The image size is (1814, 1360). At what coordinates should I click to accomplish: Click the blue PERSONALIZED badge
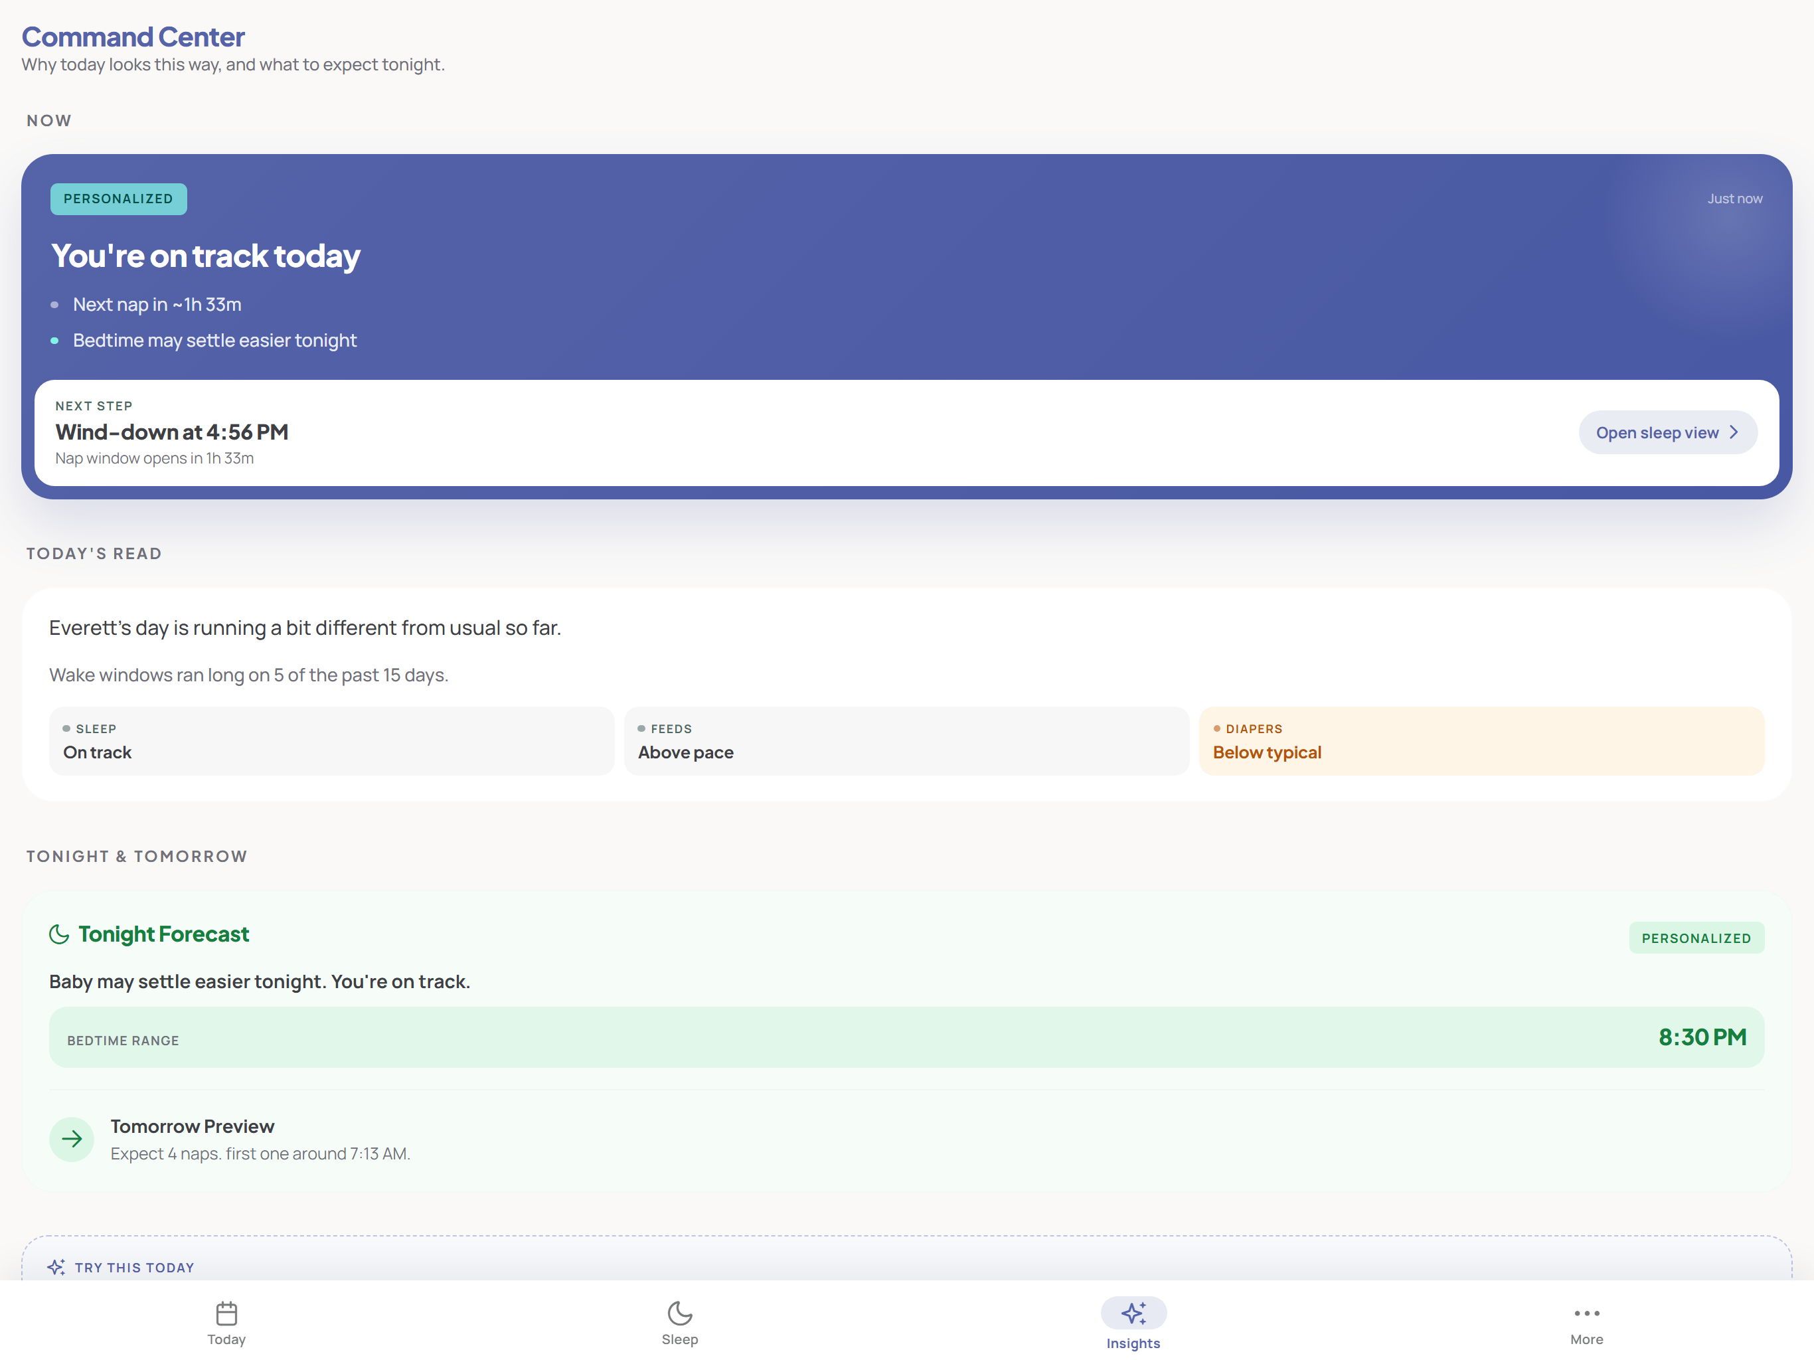119,199
